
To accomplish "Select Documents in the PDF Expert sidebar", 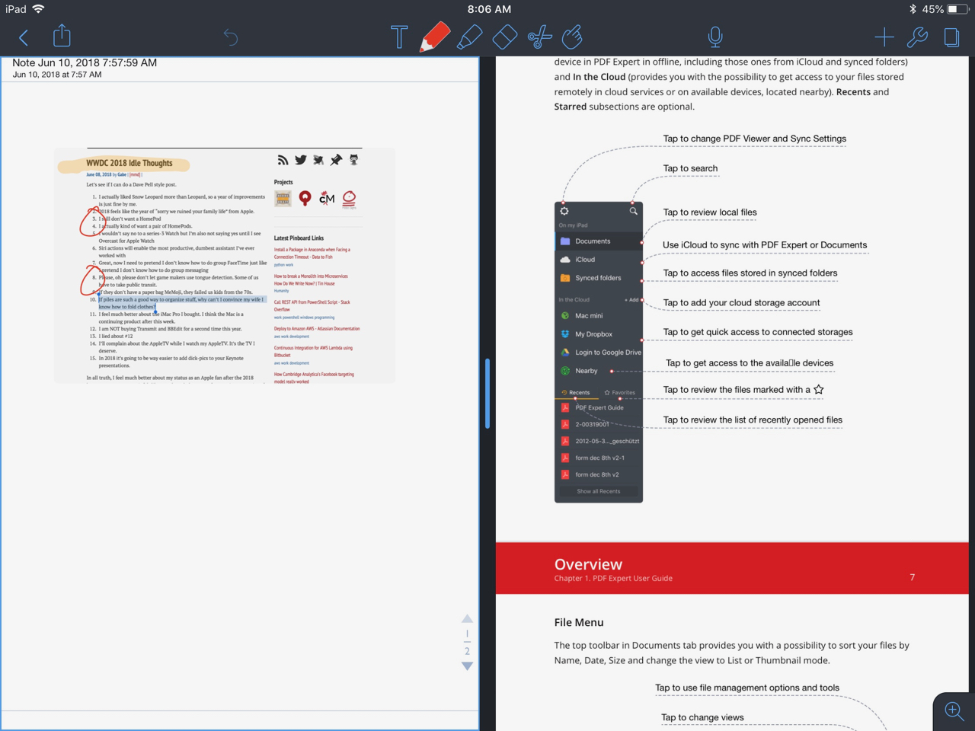I will click(599, 241).
